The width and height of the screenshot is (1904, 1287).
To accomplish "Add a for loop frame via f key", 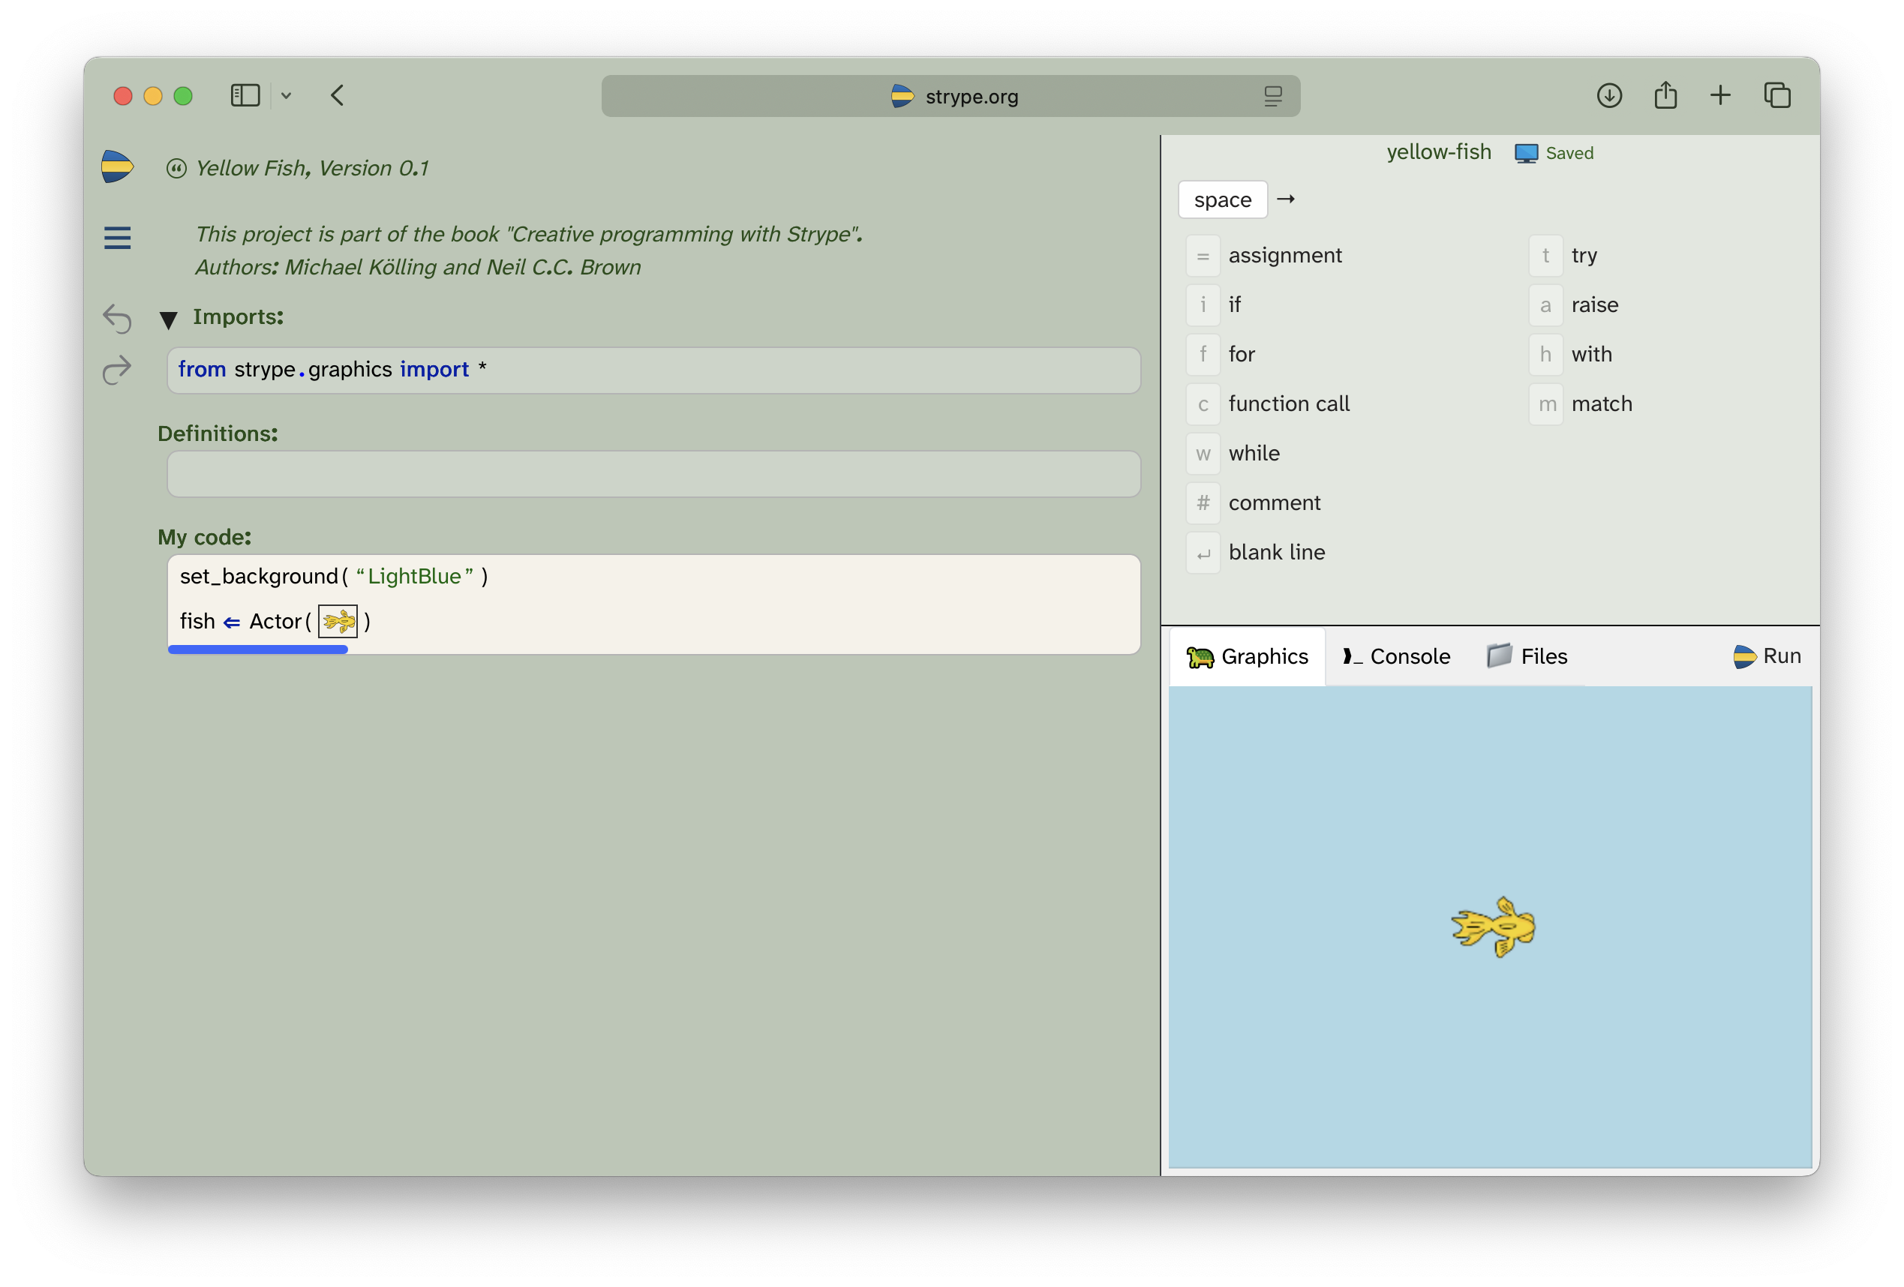I will tap(1203, 355).
